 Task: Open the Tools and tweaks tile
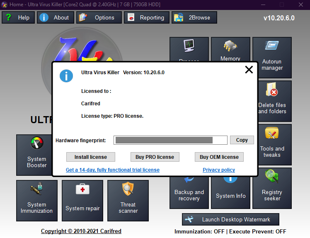pos(275,145)
